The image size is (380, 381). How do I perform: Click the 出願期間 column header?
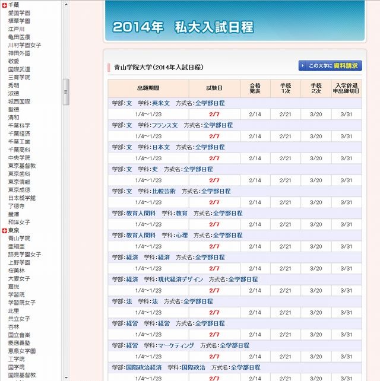[x=148, y=88]
